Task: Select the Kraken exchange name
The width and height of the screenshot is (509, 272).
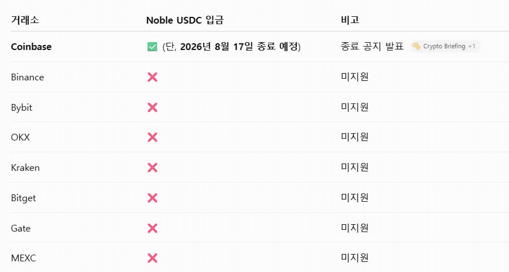Action: [25, 167]
